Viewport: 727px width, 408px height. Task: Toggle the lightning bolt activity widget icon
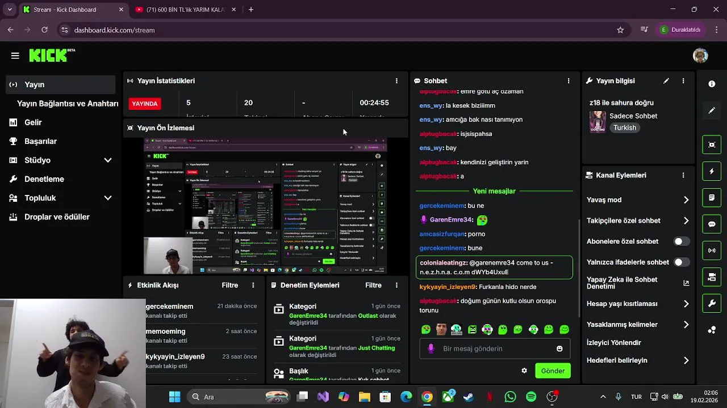coord(712,171)
